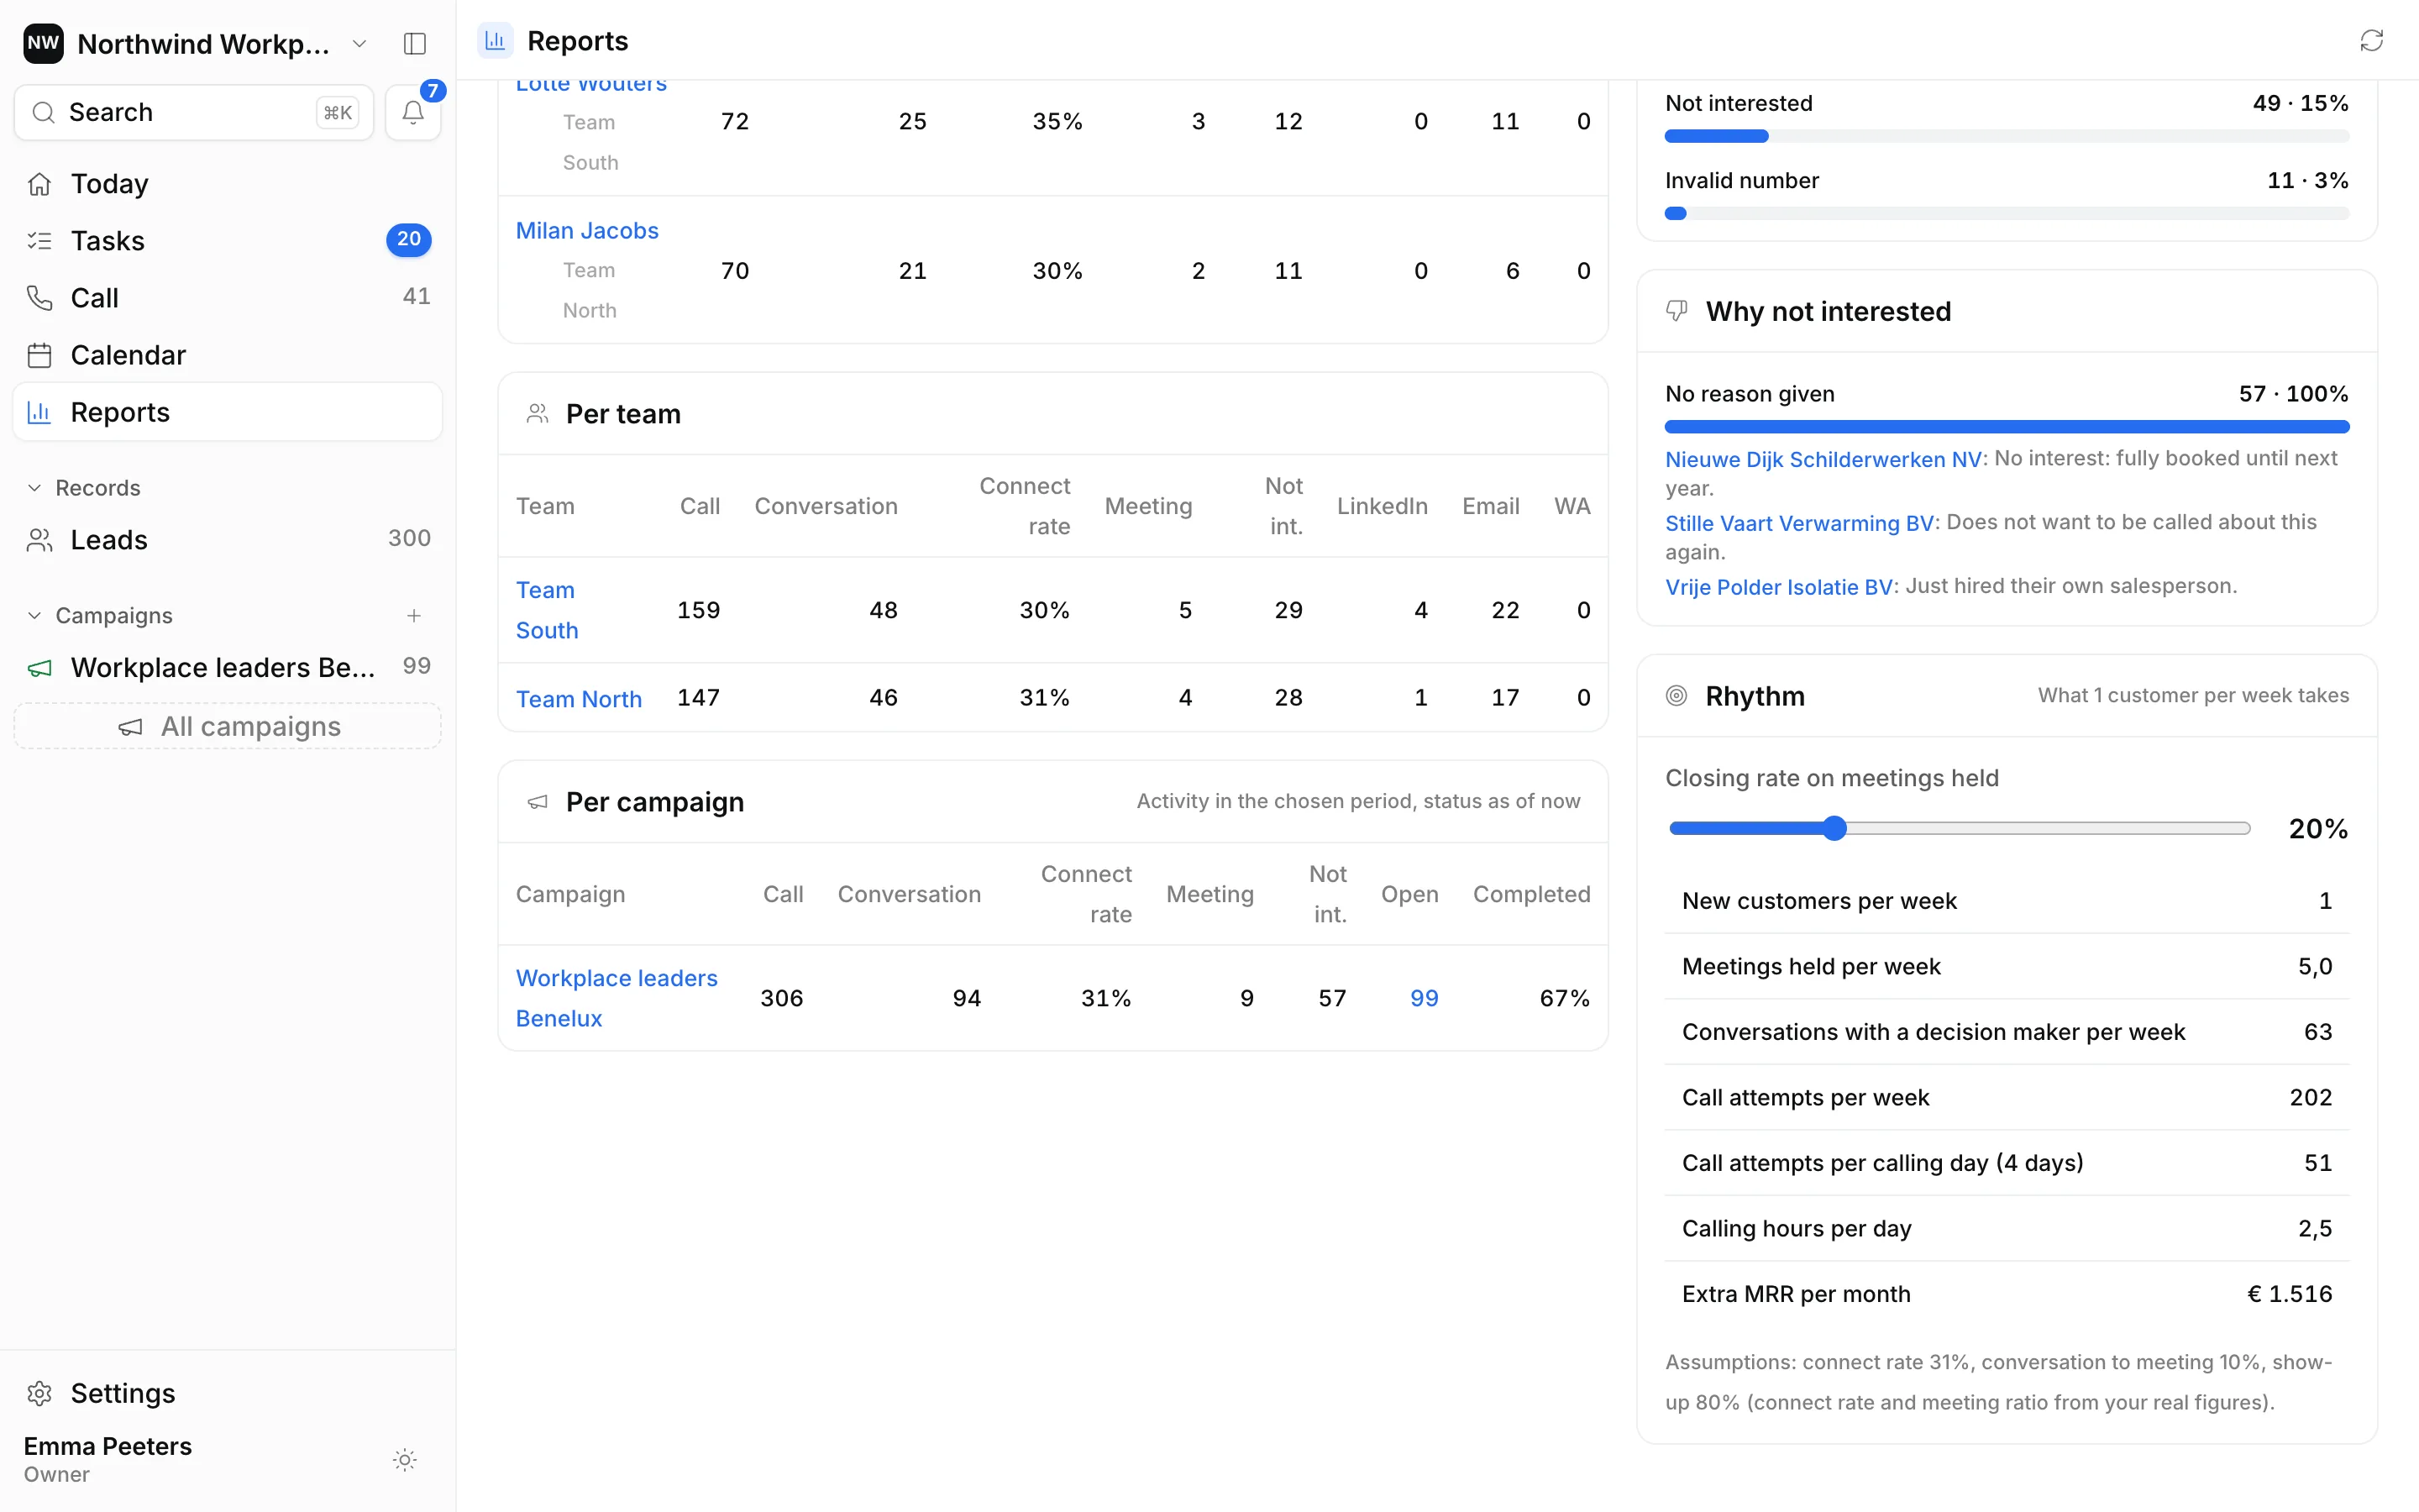2419x1512 pixels.
Task: Open Settings
Action: click(228, 1393)
